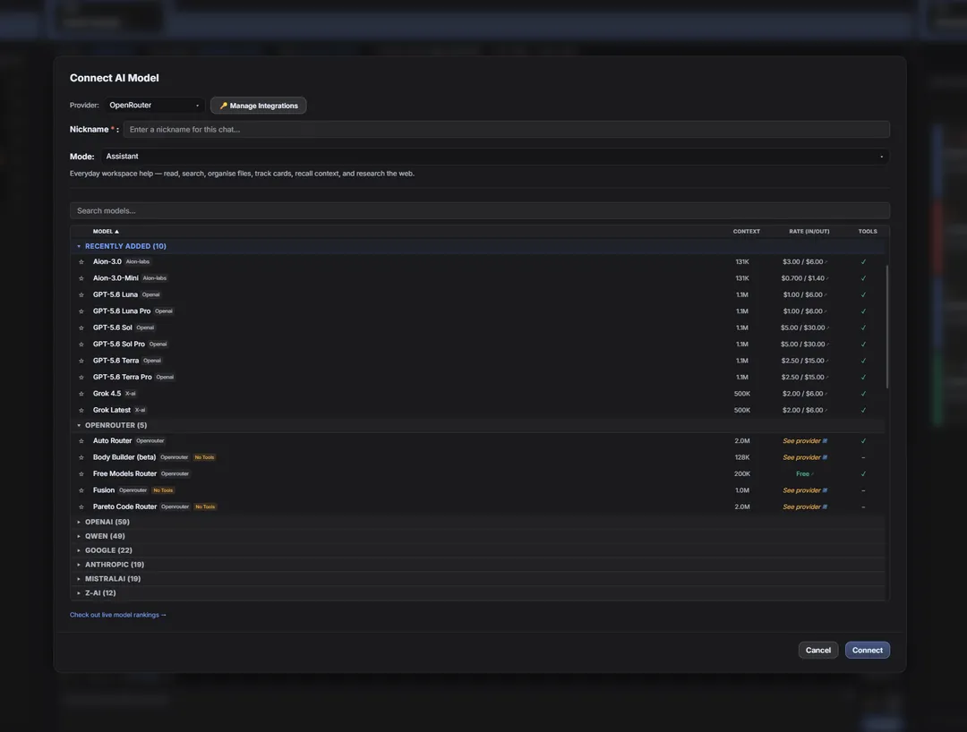Select the GPT-5.6 Sol row
The image size is (967, 732).
pos(478,328)
